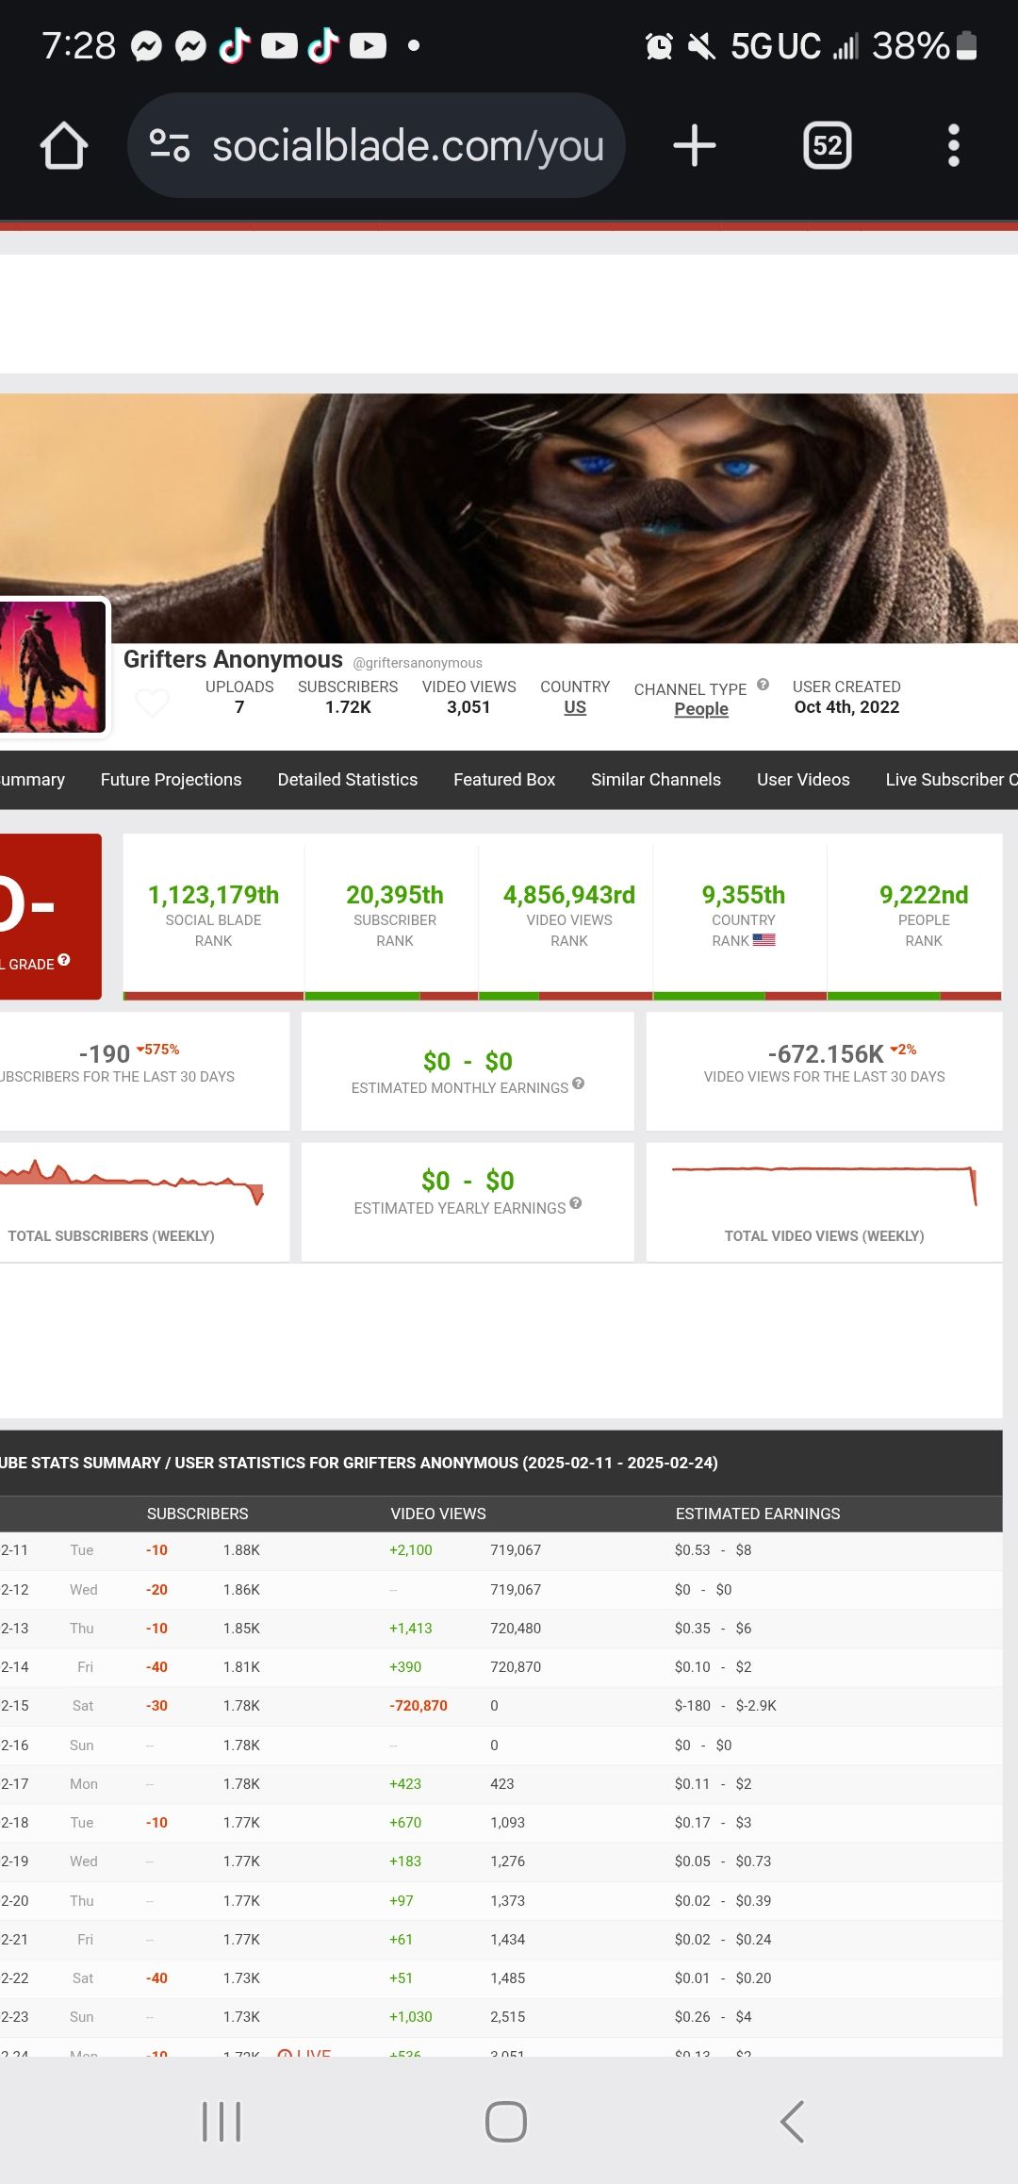Click the Grade help question mark icon
Viewport: 1018px width, 2184px height.
tap(64, 960)
